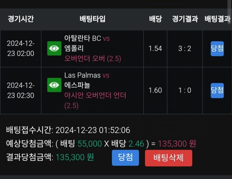Screen dimensions: 232x179
Task: Click the 배당 column header
Action: pos(155,19)
